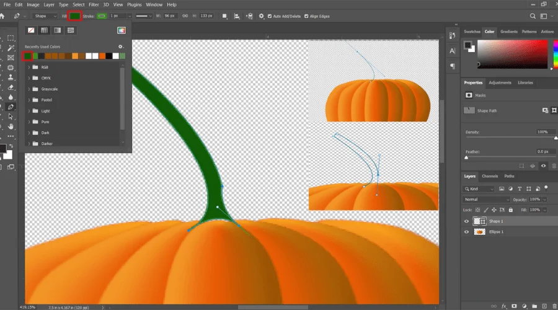Open the History panel icon
The image size is (558, 310).
point(453,35)
